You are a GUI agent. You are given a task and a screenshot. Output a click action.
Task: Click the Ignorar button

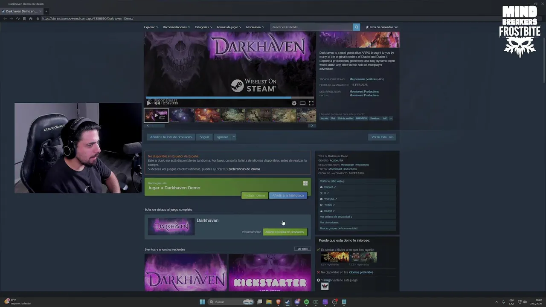click(222, 137)
